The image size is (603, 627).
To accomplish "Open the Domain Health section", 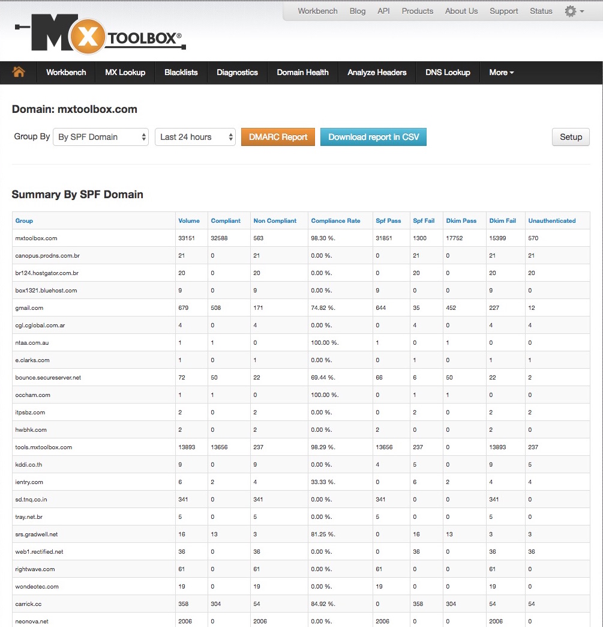I will [x=302, y=72].
